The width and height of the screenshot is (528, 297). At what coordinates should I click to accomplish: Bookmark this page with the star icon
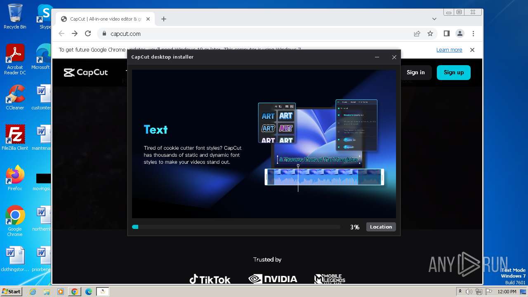[430, 34]
